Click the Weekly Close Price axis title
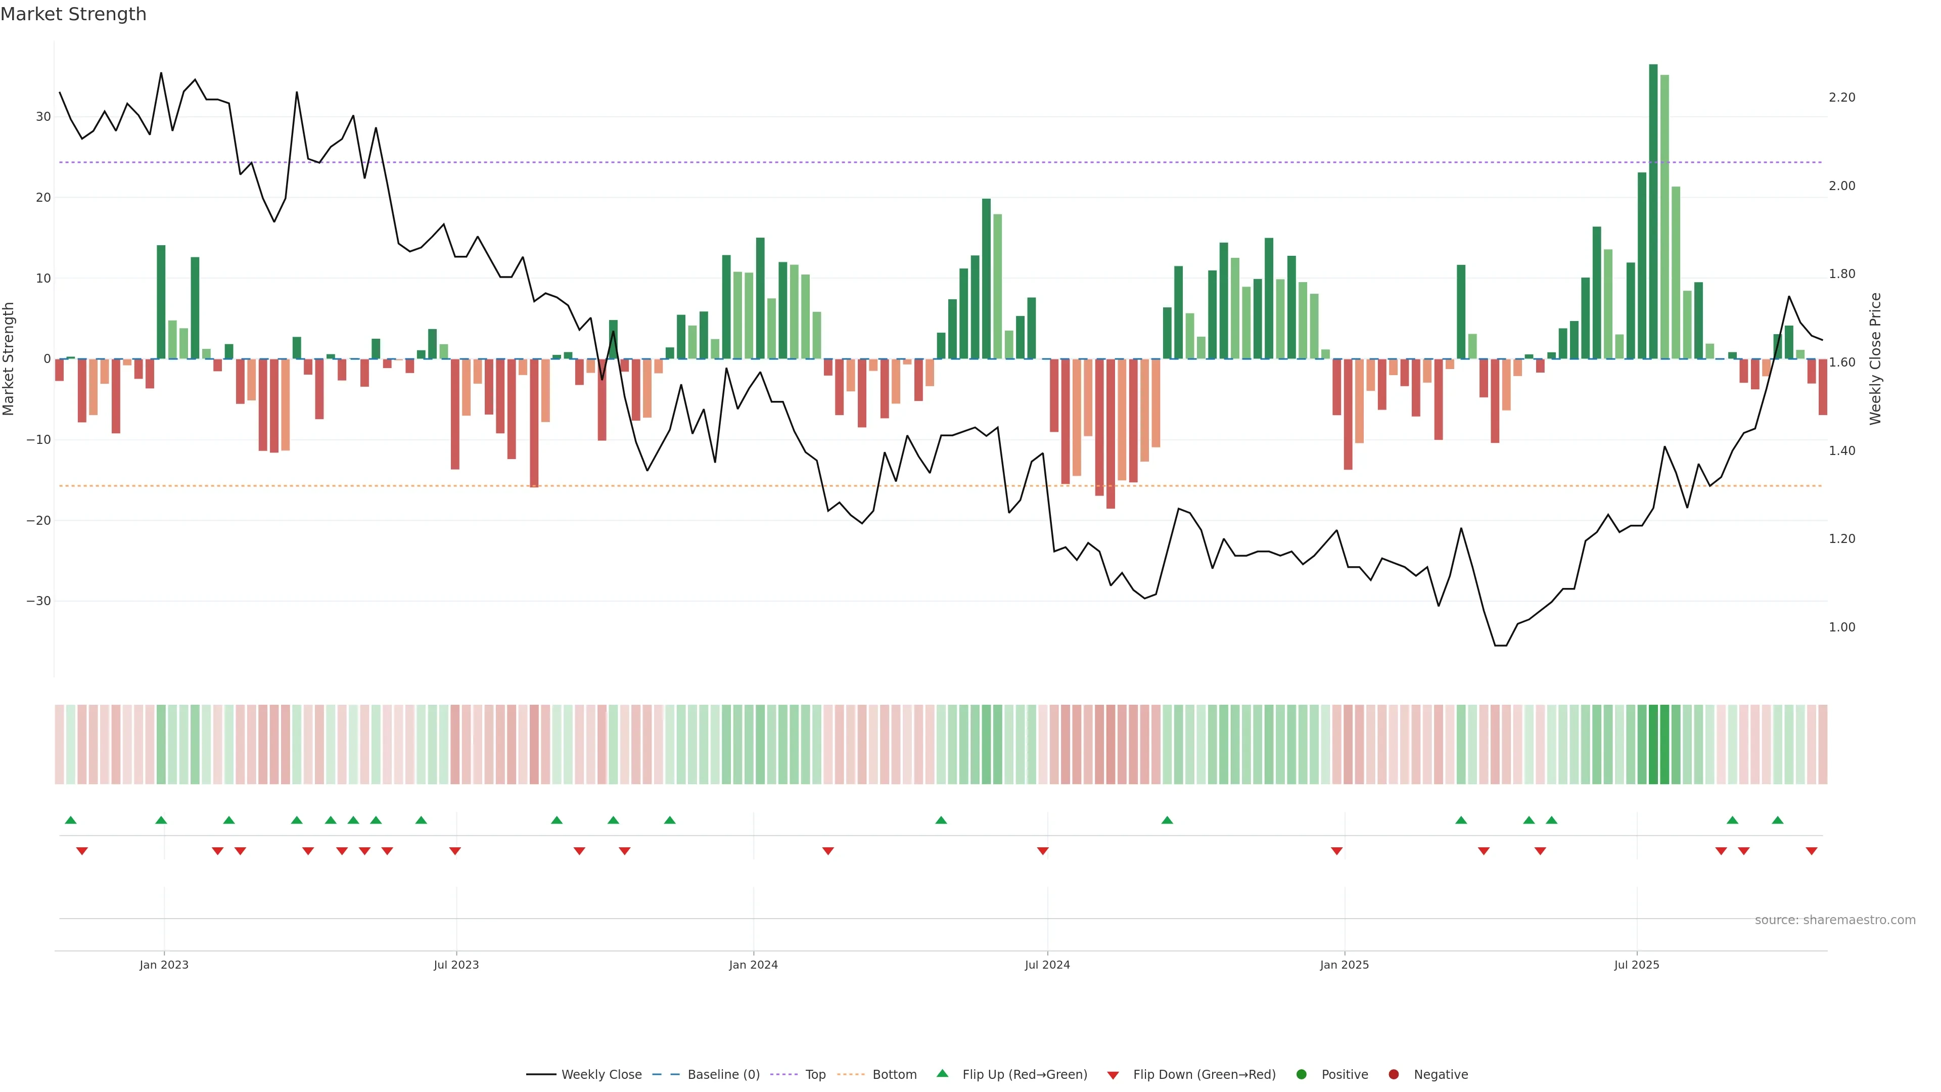The width and height of the screenshot is (1941, 1092). [x=1875, y=359]
